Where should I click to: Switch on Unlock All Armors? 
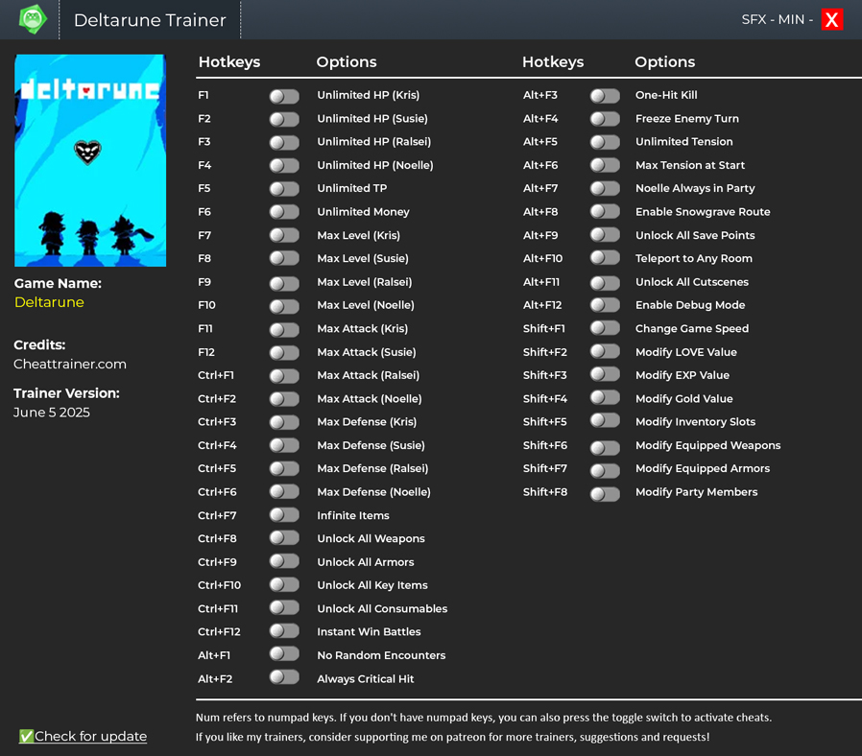click(284, 561)
